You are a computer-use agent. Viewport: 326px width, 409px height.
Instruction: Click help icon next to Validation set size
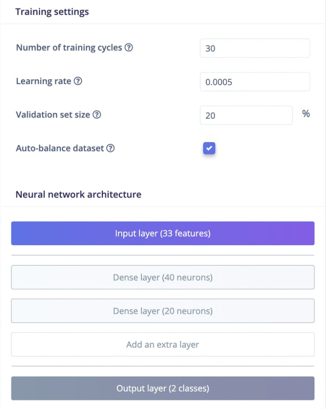click(x=97, y=115)
